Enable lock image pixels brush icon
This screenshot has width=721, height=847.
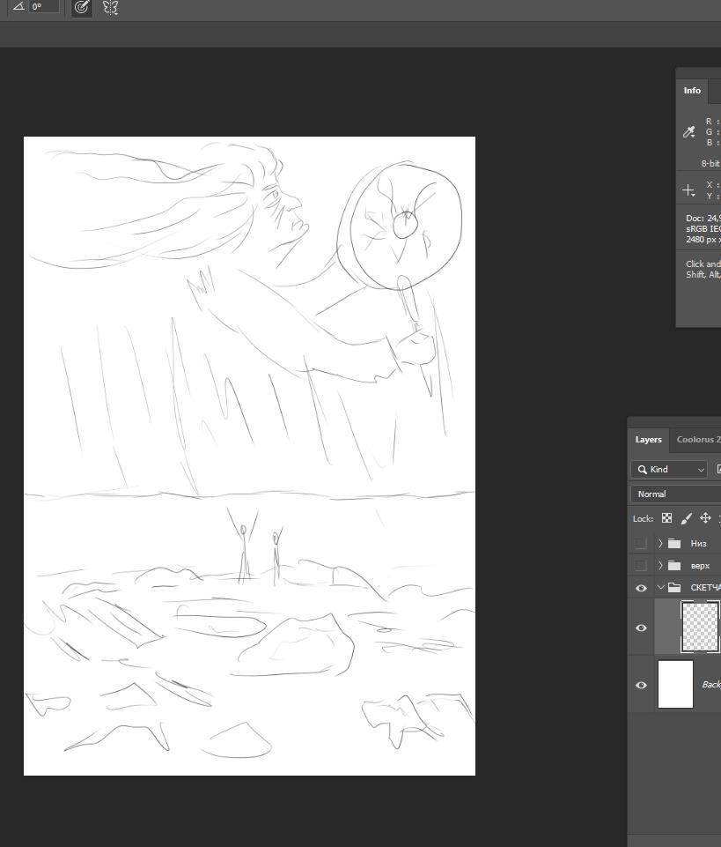pos(686,518)
